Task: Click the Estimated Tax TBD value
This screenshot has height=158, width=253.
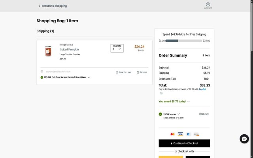Action: click(x=206, y=79)
